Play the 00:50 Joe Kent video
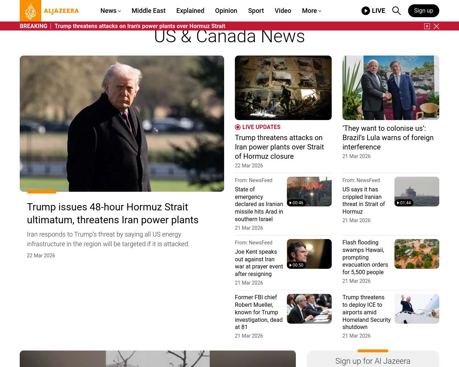 click(309, 254)
